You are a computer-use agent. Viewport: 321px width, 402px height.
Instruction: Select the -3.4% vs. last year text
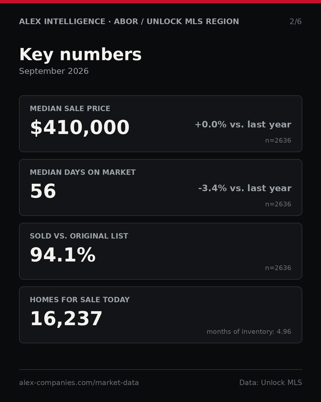click(245, 188)
